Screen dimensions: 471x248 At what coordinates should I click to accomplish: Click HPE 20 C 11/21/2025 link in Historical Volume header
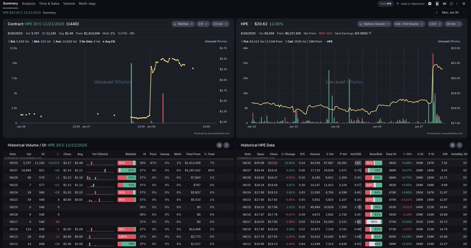[67, 145]
